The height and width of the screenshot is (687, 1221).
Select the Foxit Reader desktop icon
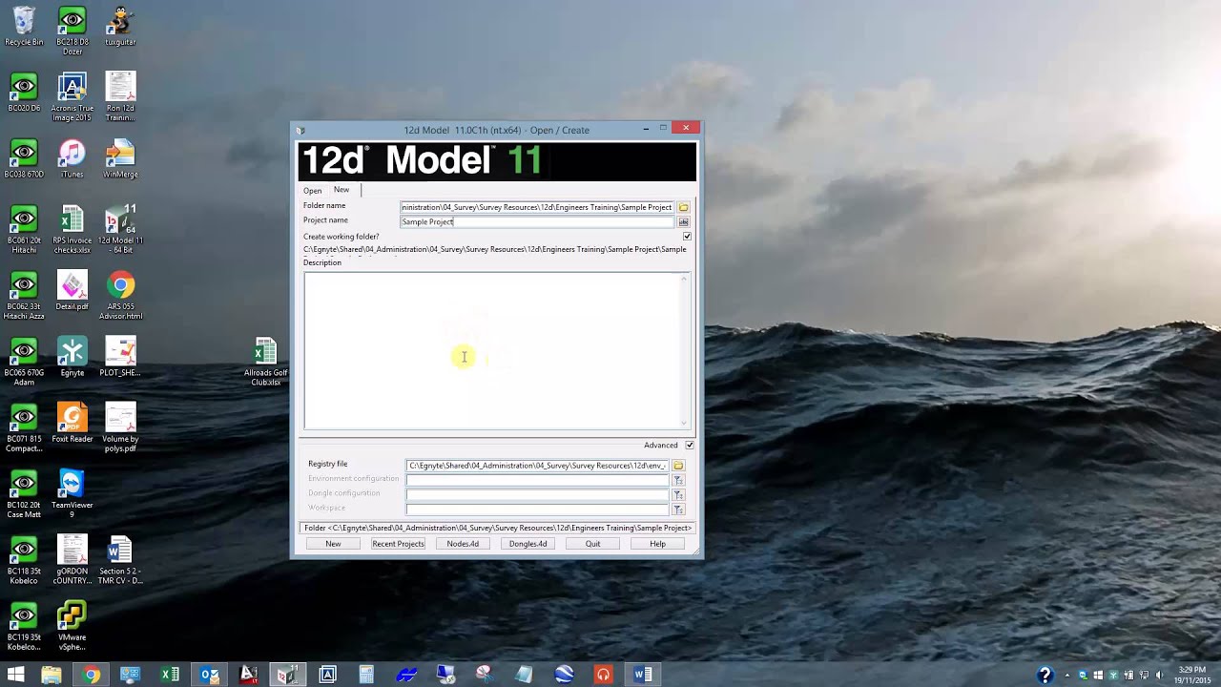click(72, 423)
